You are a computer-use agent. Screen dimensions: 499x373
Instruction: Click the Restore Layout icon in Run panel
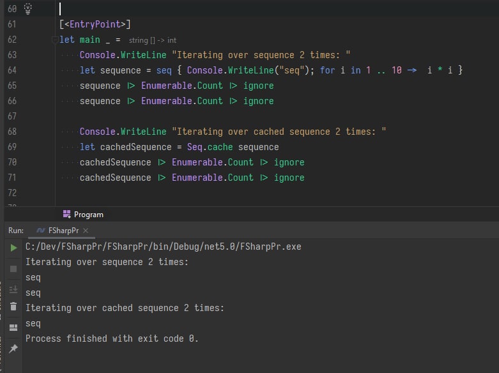click(13, 328)
